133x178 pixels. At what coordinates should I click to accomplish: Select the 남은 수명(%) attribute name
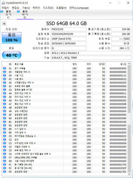click(21, 111)
